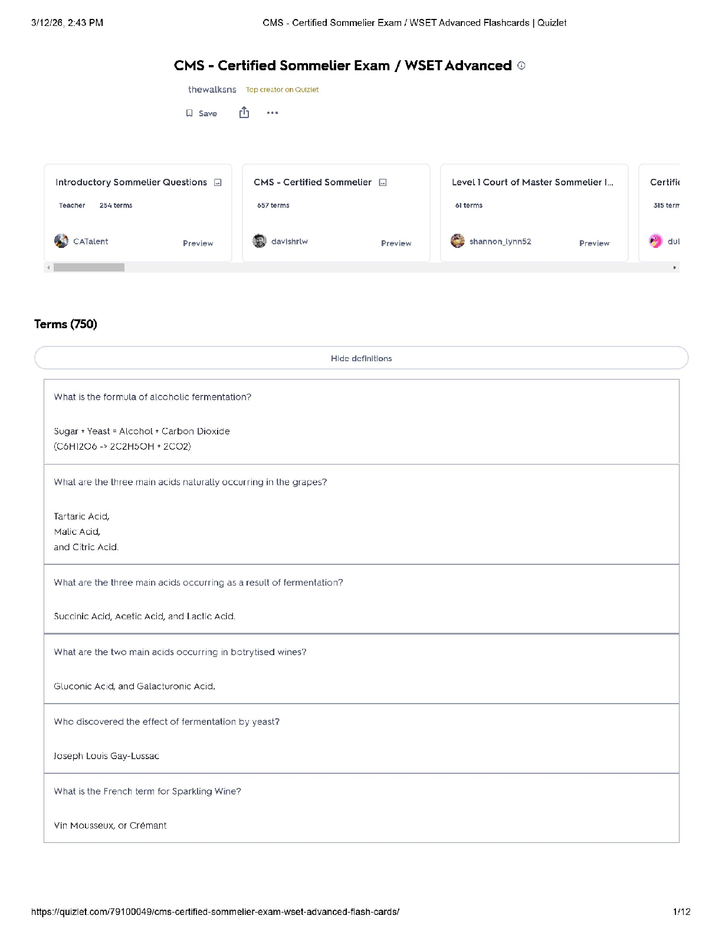The image size is (722, 935).
Task: Click the horizontal scrollbar thumb under the set cards
Action: click(x=89, y=268)
